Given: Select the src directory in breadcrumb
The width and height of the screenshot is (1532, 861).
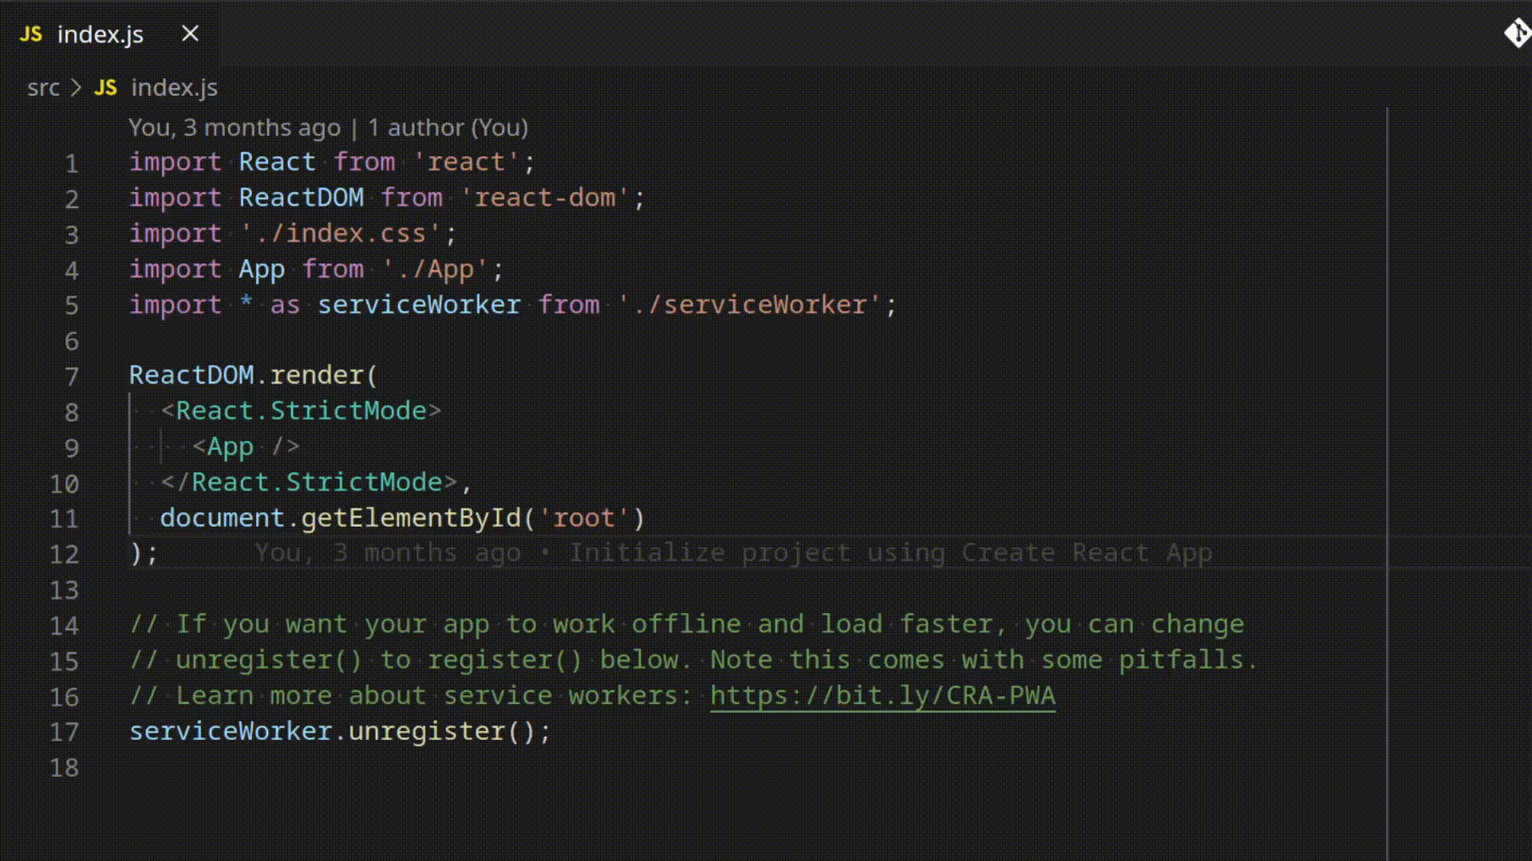Looking at the screenshot, I should [x=42, y=87].
